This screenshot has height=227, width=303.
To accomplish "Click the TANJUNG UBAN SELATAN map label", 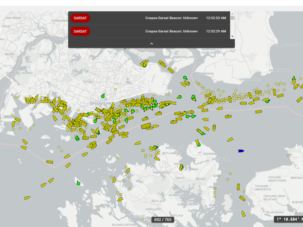I will (x=274, y=197).
